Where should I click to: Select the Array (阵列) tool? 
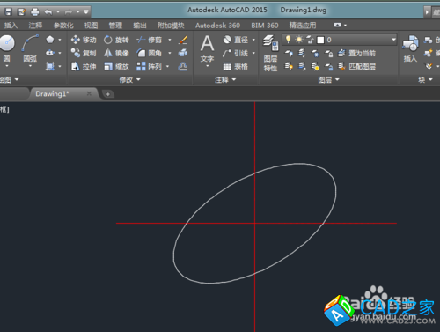coord(149,66)
